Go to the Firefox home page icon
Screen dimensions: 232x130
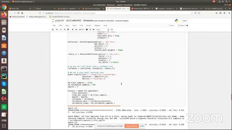point(22,13)
